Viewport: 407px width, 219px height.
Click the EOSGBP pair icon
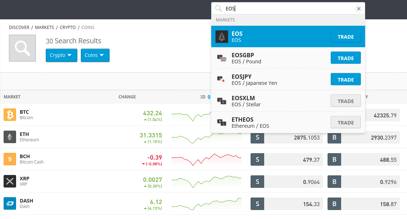pos(222,58)
